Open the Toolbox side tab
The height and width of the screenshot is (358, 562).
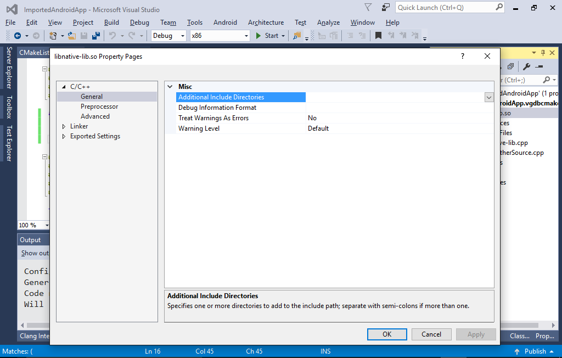[x=9, y=107]
